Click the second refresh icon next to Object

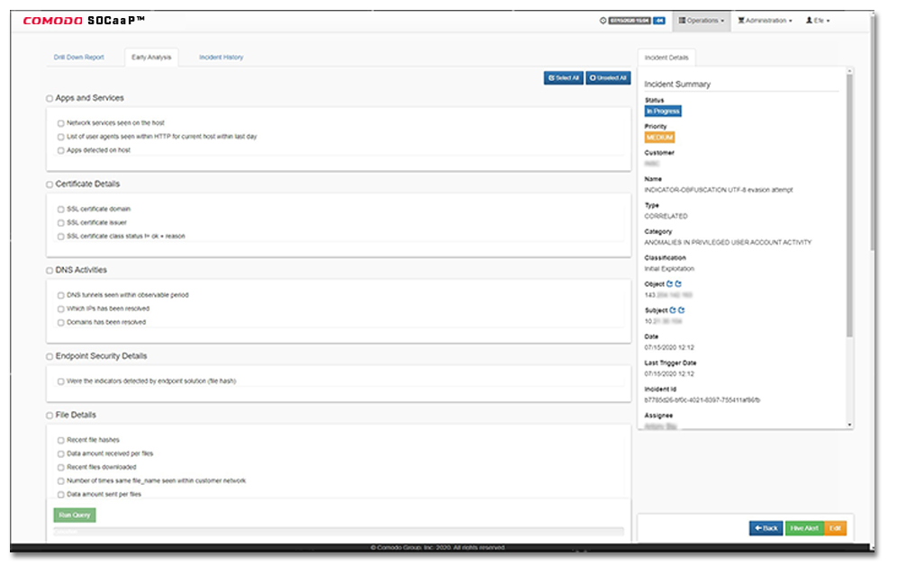tap(678, 284)
